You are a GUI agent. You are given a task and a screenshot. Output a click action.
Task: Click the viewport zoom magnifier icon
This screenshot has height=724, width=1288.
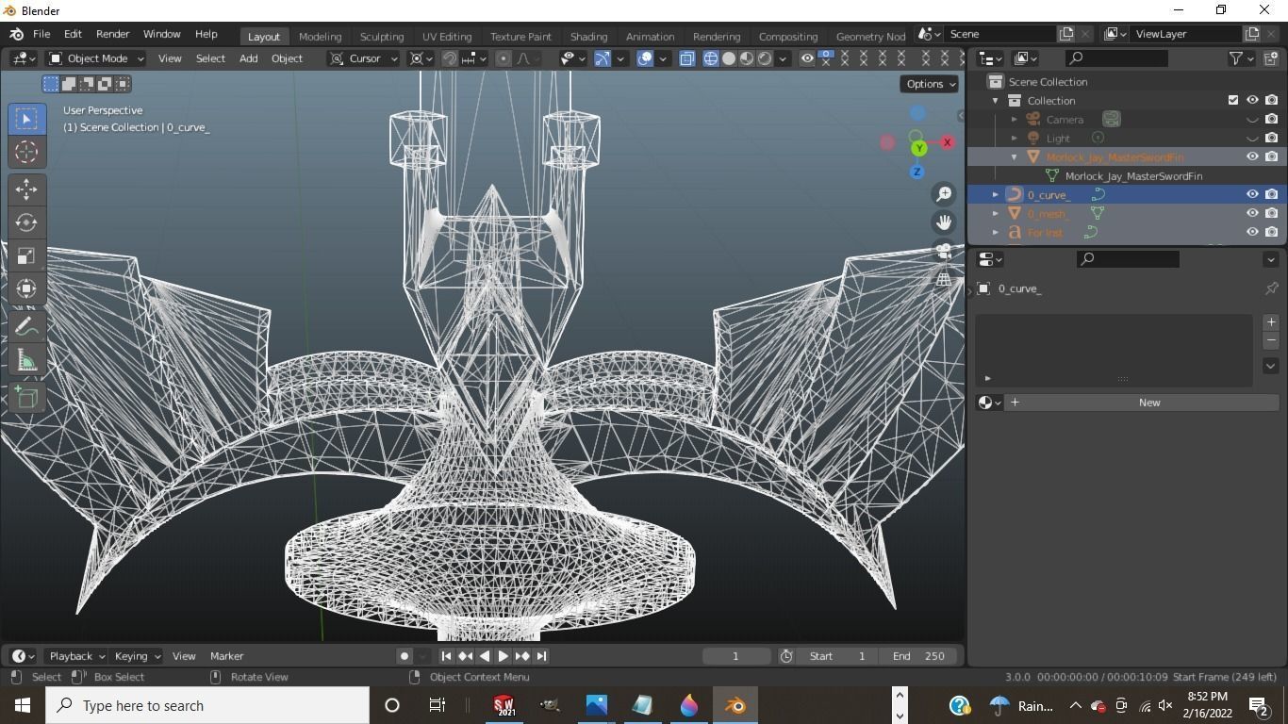coord(944,194)
